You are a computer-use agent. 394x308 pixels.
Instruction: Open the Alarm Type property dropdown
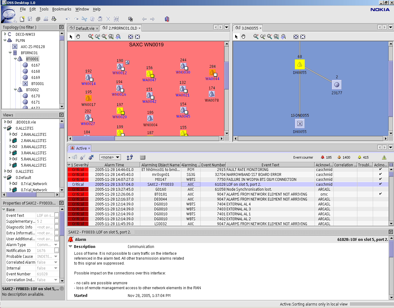56,245
